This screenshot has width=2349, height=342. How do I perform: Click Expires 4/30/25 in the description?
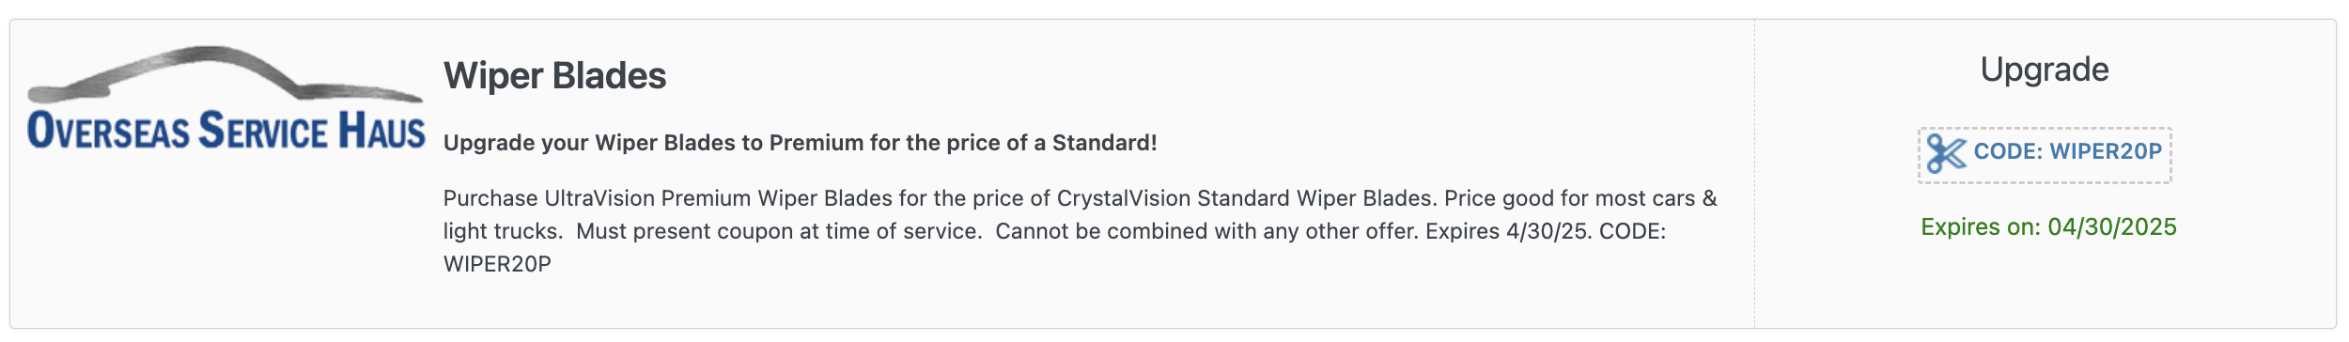[1509, 231]
